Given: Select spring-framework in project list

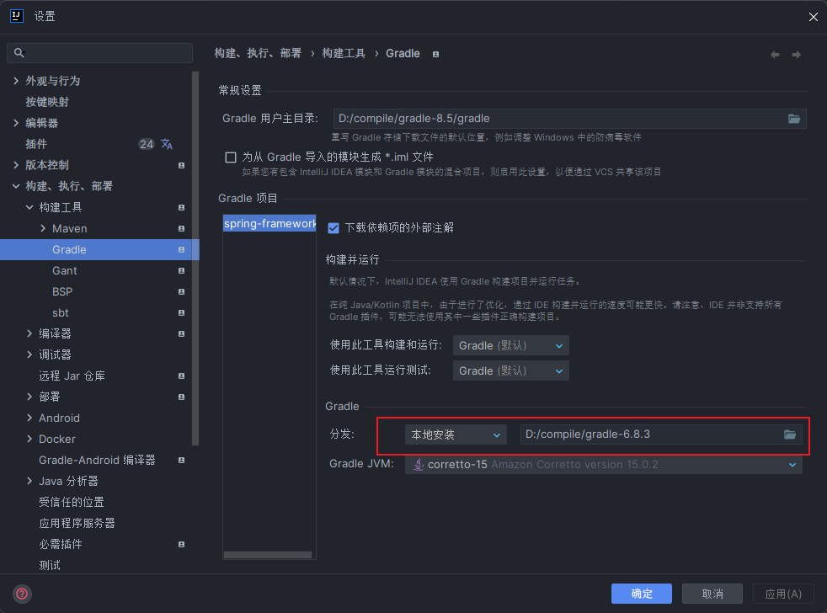Looking at the screenshot, I should [269, 224].
